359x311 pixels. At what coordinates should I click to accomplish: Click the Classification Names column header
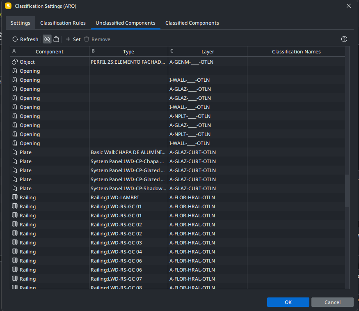296,52
